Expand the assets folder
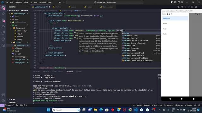The width and height of the screenshot is (202, 113). click(17, 19)
